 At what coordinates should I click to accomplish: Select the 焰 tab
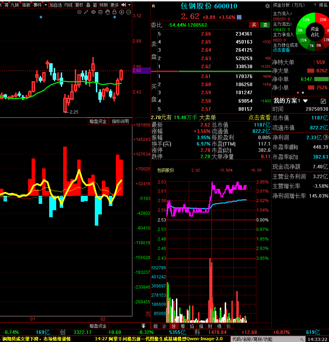click(x=192, y=326)
